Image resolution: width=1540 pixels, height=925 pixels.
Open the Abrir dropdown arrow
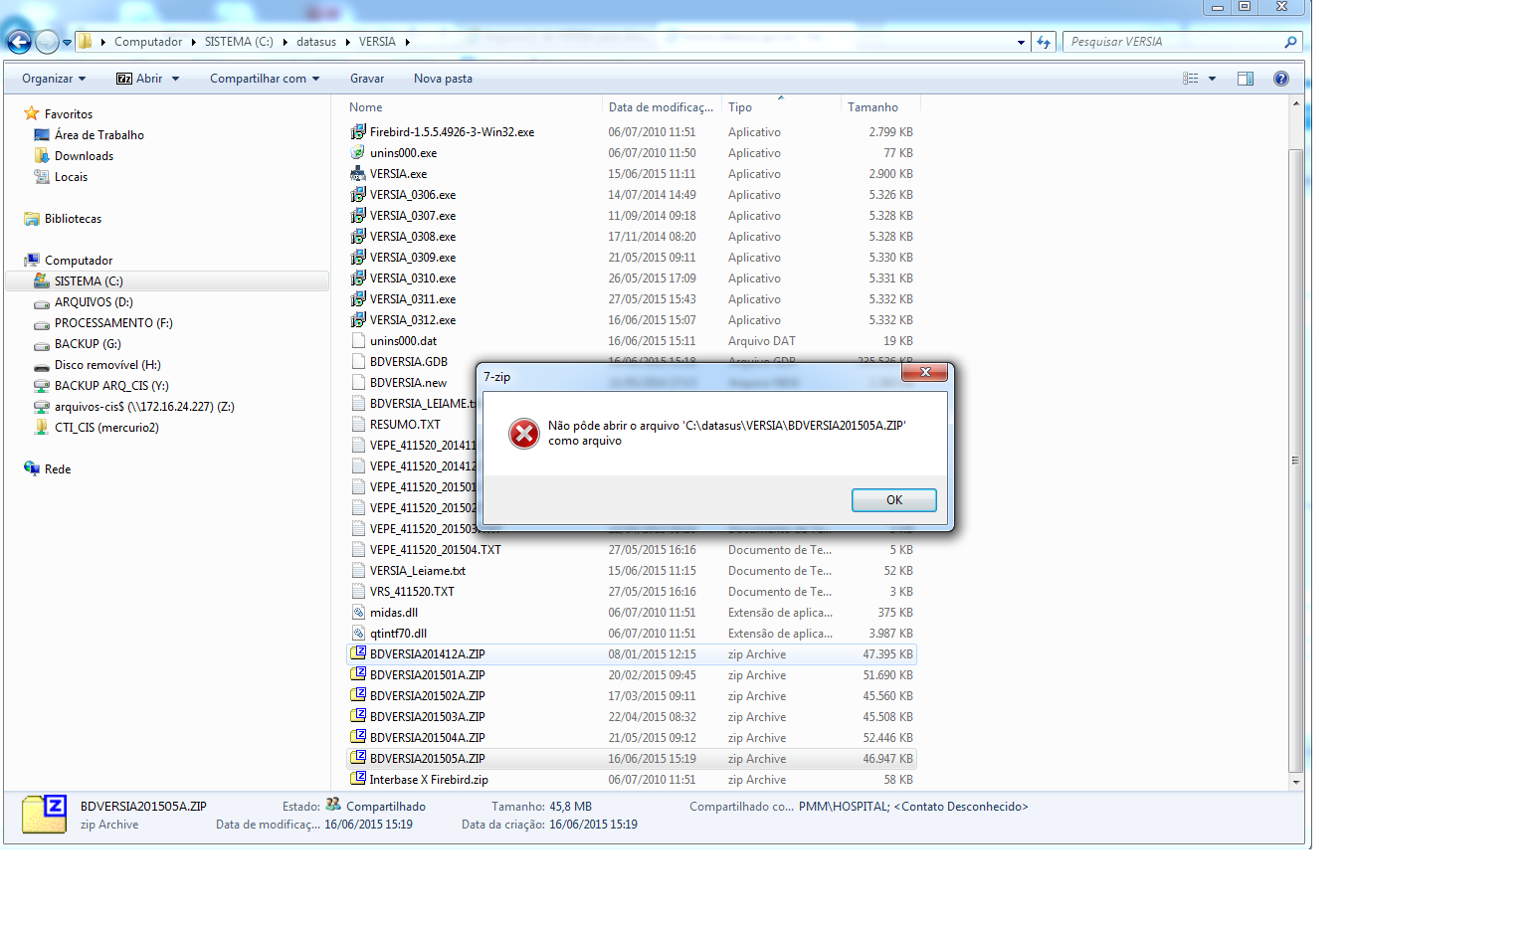point(176,79)
